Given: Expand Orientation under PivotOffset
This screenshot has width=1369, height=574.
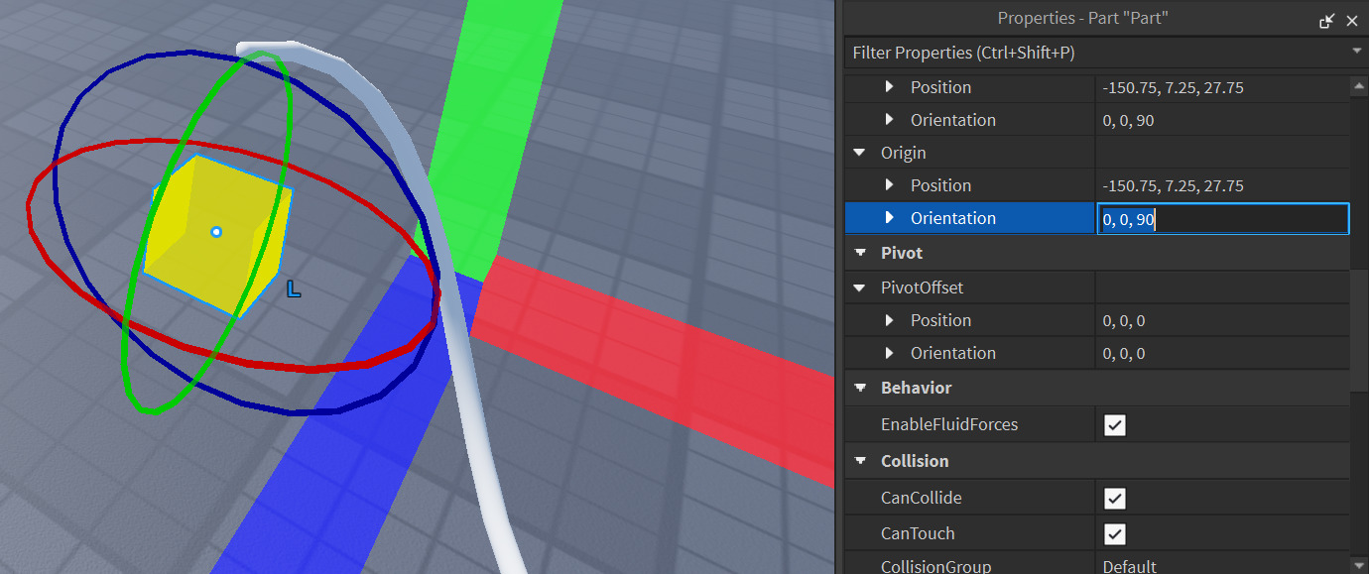Looking at the screenshot, I should tap(890, 353).
